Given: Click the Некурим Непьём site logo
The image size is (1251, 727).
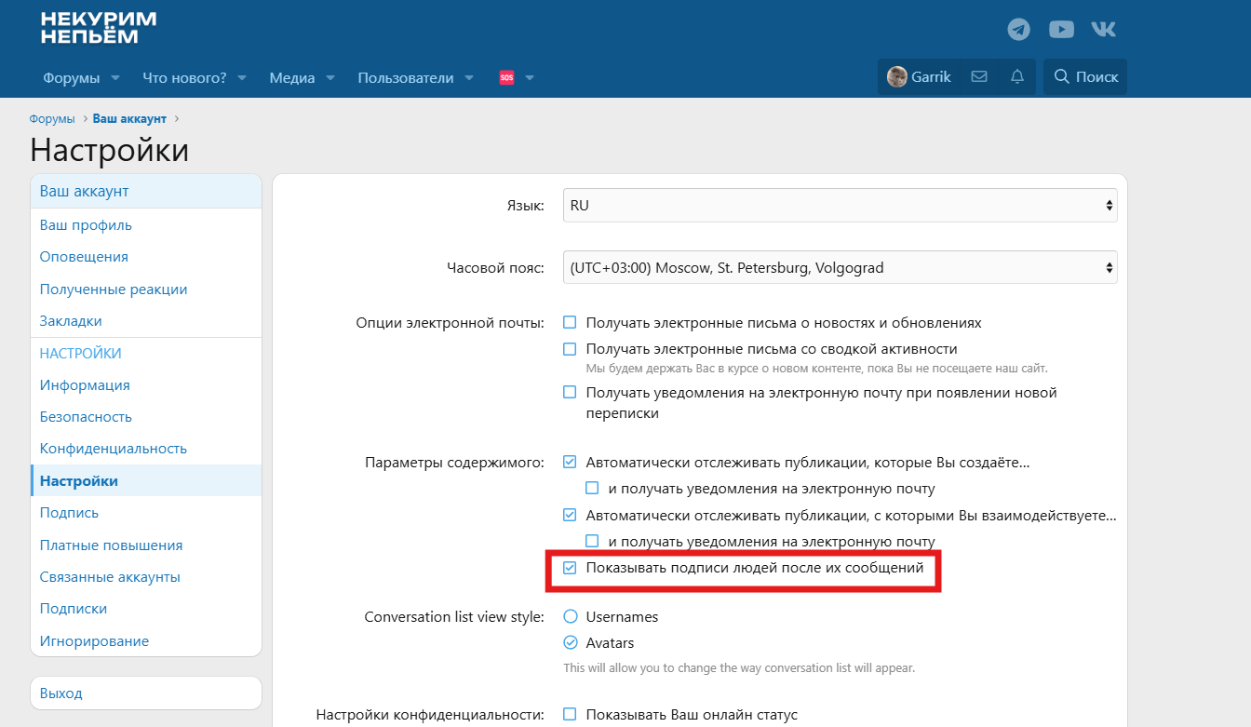Looking at the screenshot, I should coord(99,28).
